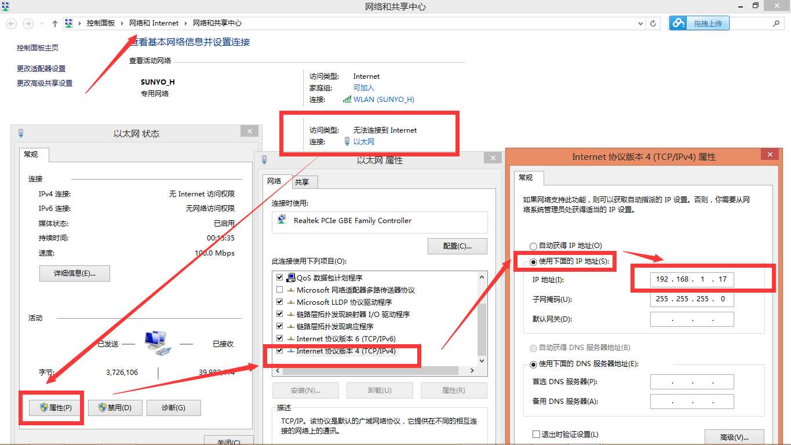Image resolution: width=791 pixels, height=445 pixels.
Task: Open the recent pages chevron near navigation arrows
Action: (x=40, y=23)
